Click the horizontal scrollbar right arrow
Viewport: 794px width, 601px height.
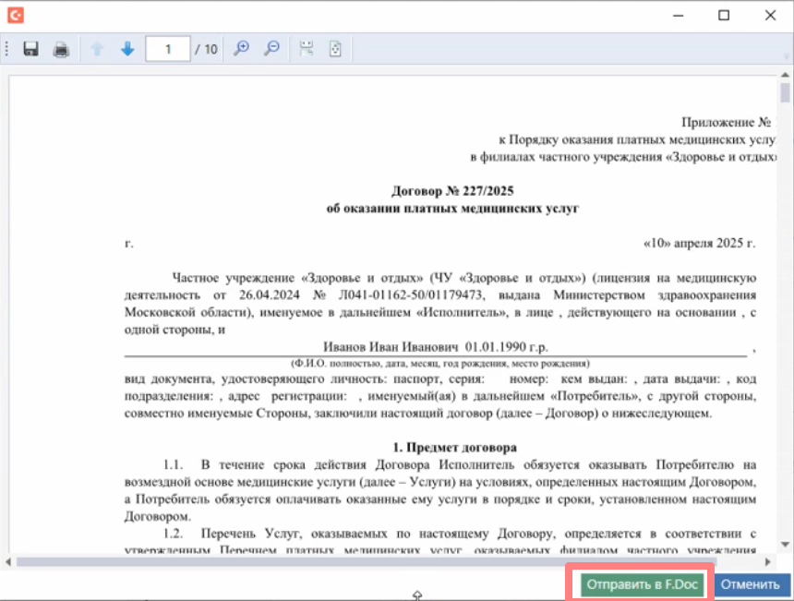pos(767,561)
